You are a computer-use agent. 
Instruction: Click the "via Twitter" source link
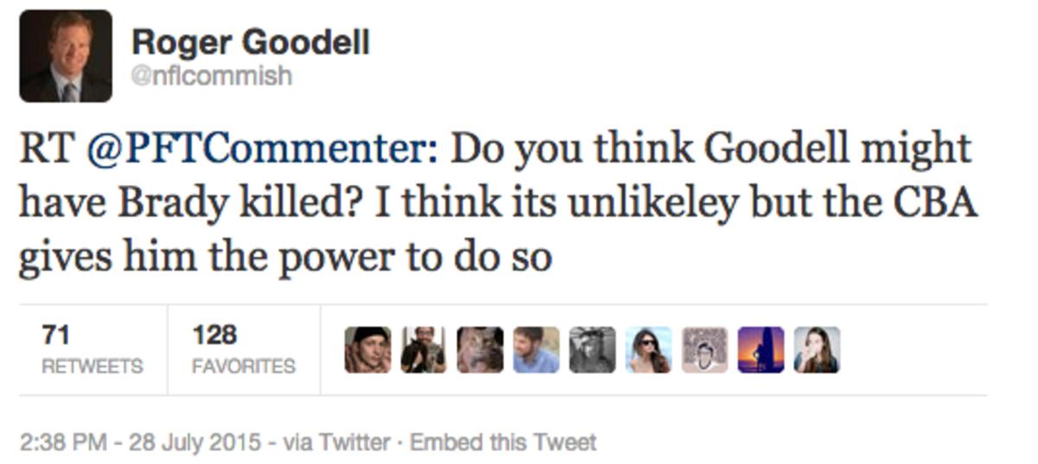336,443
